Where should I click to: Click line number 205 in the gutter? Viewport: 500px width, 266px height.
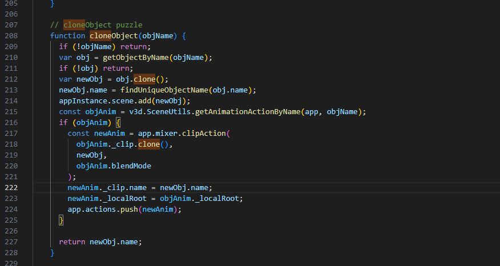click(x=11, y=3)
